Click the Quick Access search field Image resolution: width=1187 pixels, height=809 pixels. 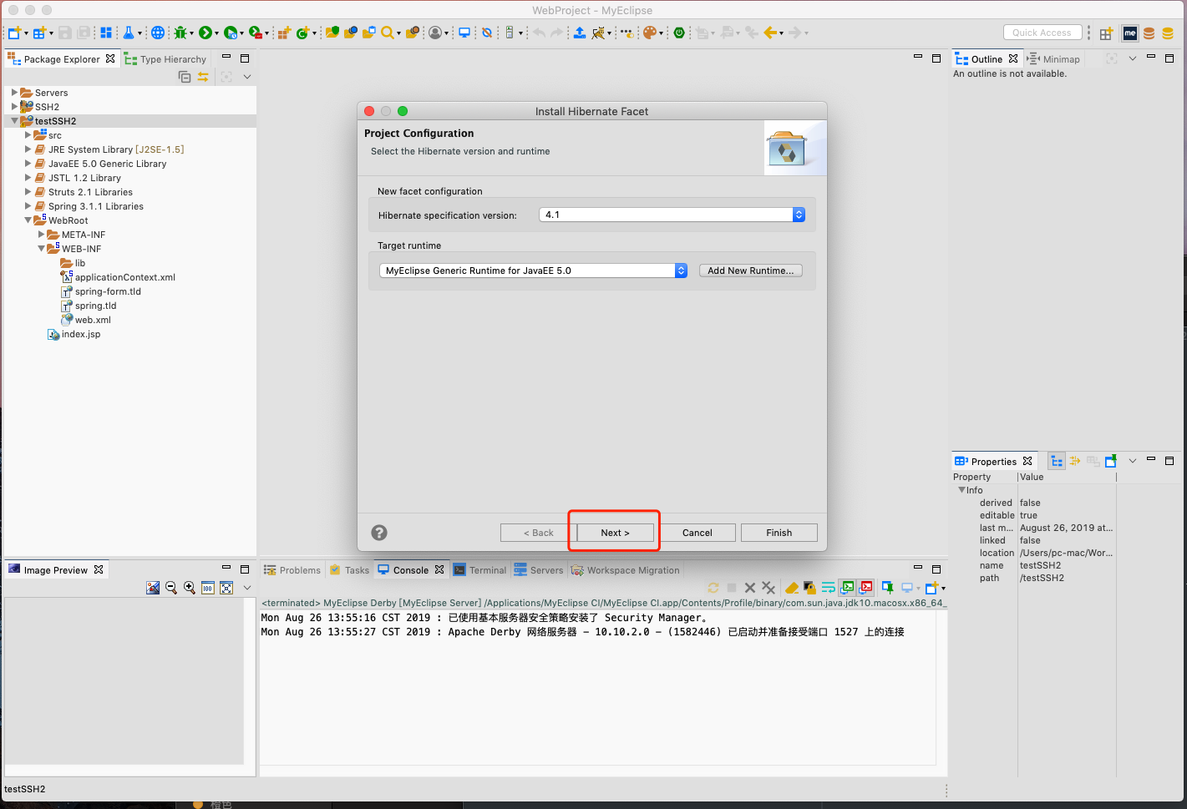click(x=1042, y=33)
